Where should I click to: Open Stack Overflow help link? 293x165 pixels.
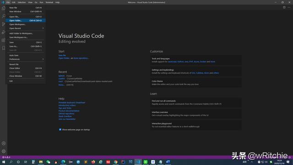(x=65, y=116)
